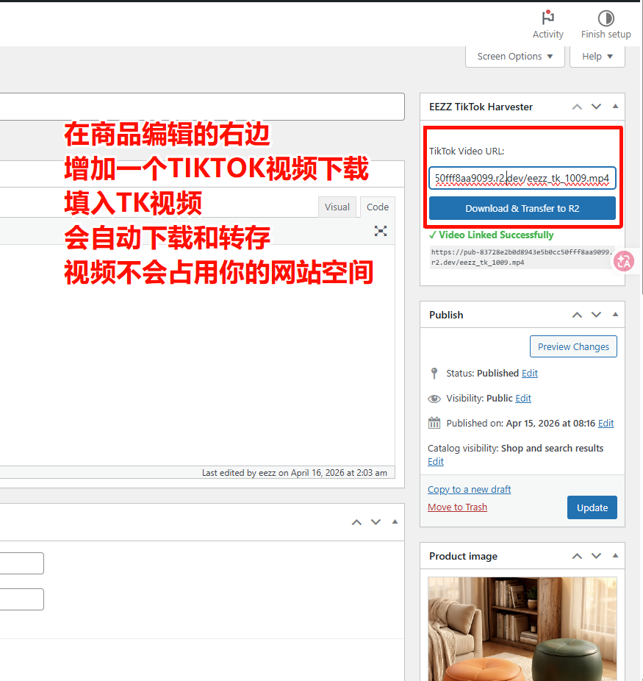The image size is (643, 681).
Task: Edit the Visibility setting link
Action: (523, 399)
